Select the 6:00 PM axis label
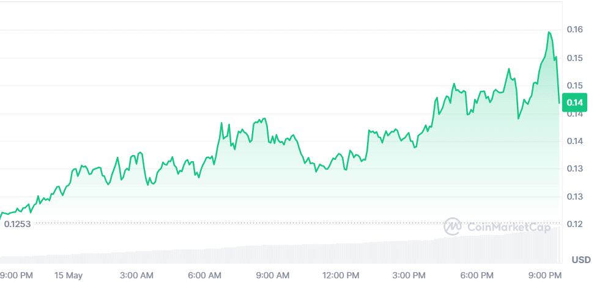 [477, 275]
